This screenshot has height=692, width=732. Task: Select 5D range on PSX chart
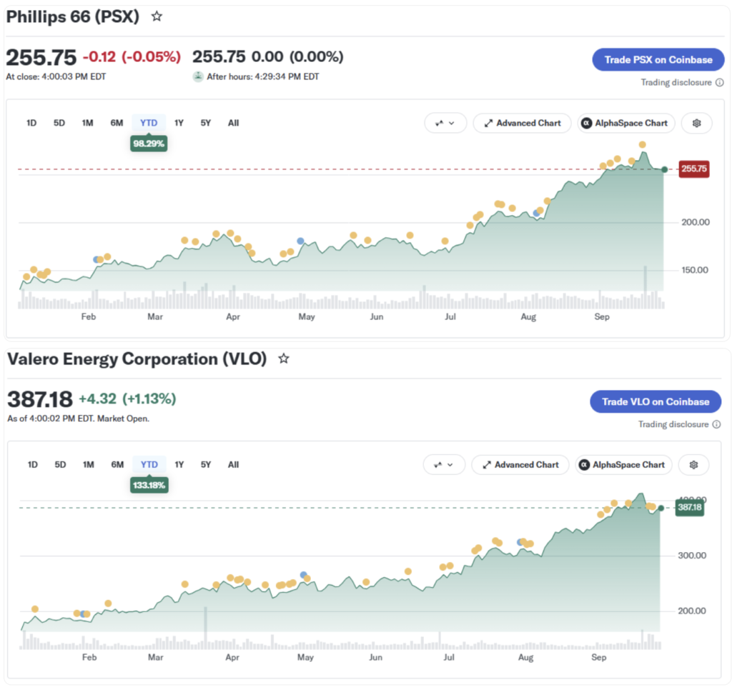(x=59, y=123)
